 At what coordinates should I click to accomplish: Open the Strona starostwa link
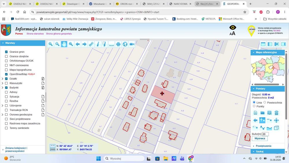[x=35, y=34]
